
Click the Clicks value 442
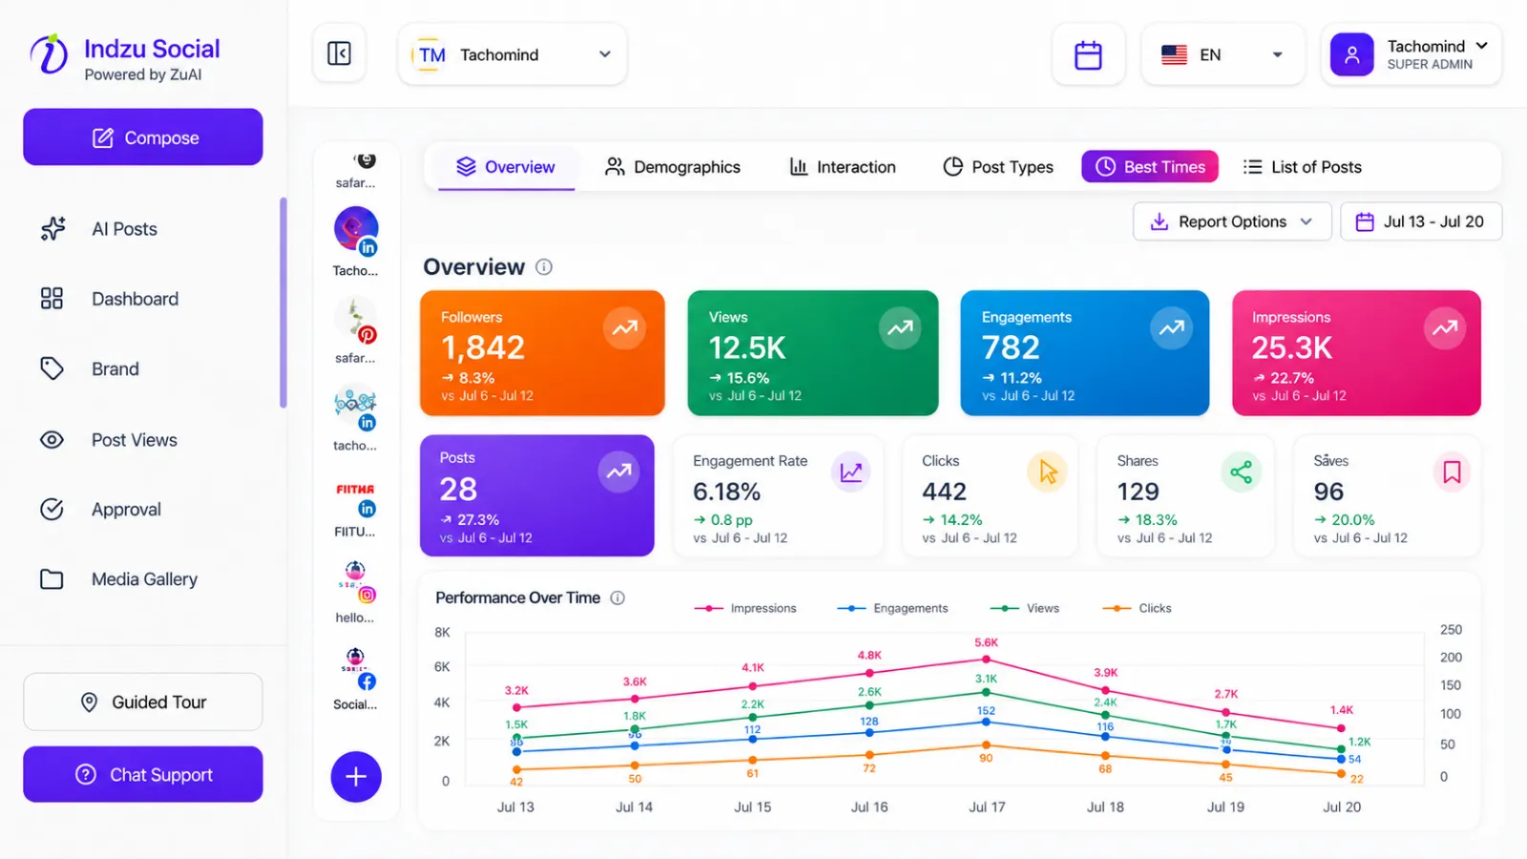(x=945, y=492)
